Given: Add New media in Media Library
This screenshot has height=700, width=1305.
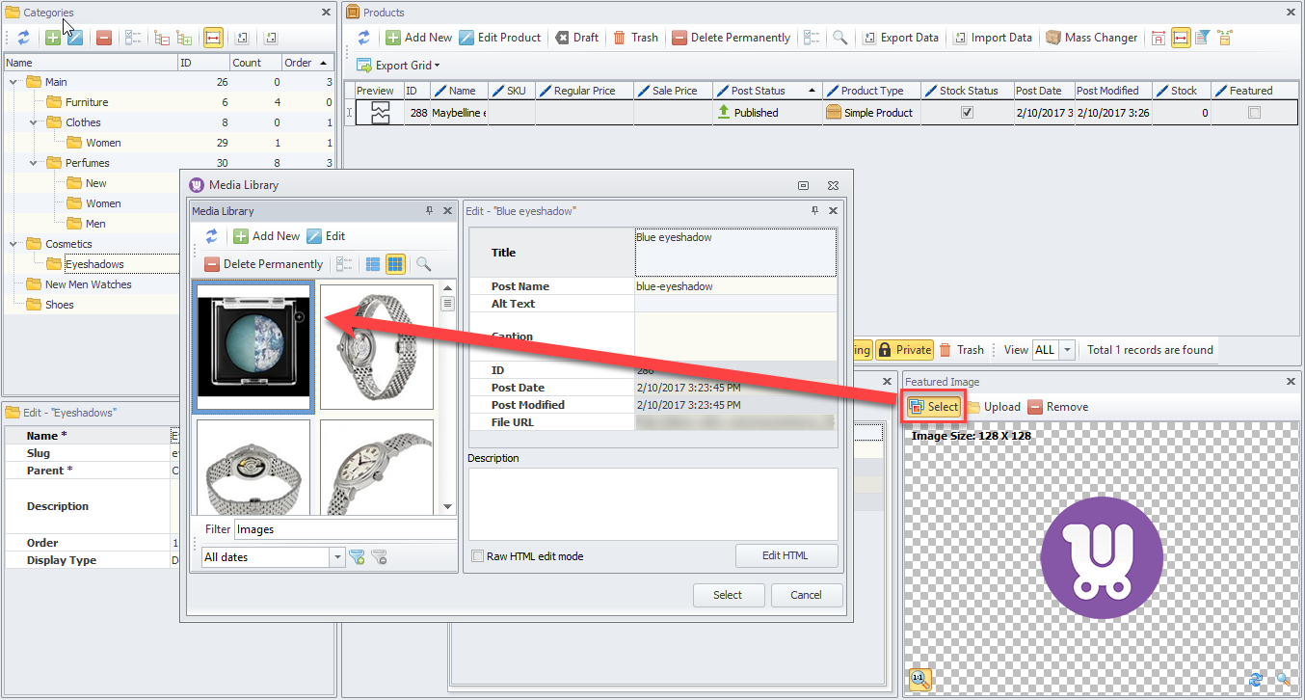Looking at the screenshot, I should point(267,236).
